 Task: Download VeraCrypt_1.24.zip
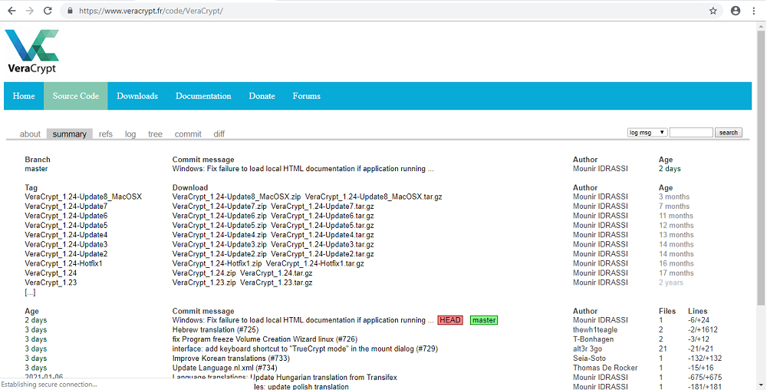pyautogui.click(x=204, y=273)
